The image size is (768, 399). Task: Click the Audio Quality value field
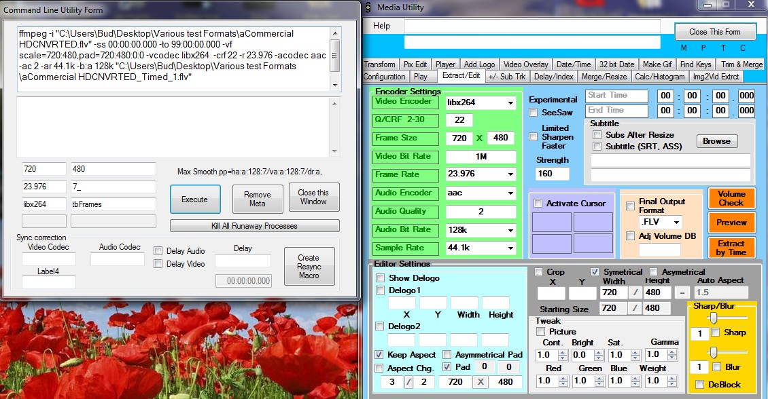click(481, 212)
